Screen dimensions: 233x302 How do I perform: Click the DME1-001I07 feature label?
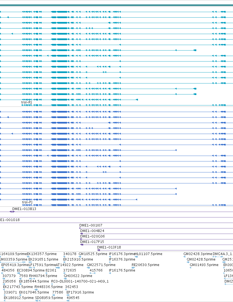(x=91, y=225)
